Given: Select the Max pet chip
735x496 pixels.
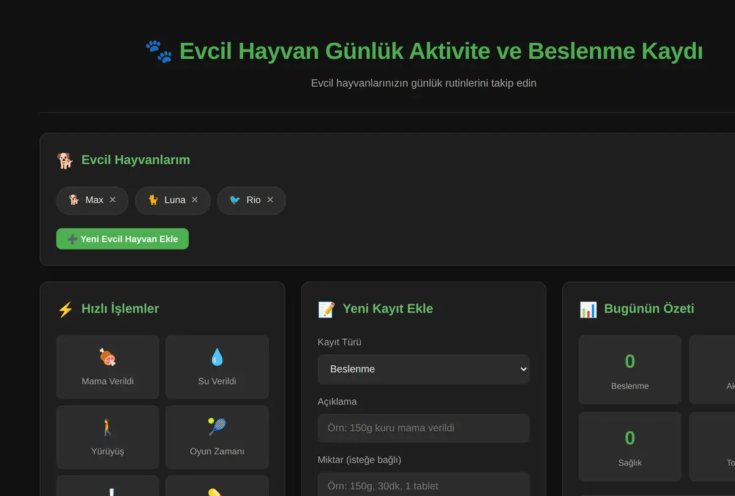Looking at the screenshot, I should [x=92, y=201].
